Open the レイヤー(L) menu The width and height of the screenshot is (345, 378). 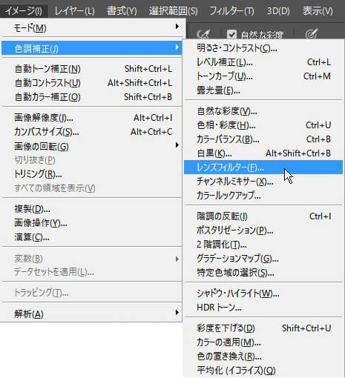point(74,11)
